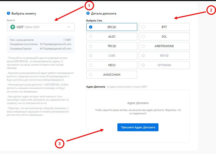Choose the BTT network option
Viewport: 216px width, 154px height.
(164, 27)
